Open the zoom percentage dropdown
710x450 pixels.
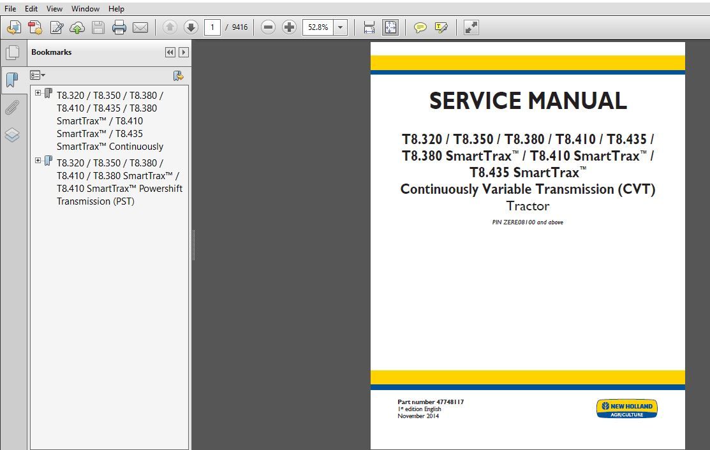[x=340, y=27]
